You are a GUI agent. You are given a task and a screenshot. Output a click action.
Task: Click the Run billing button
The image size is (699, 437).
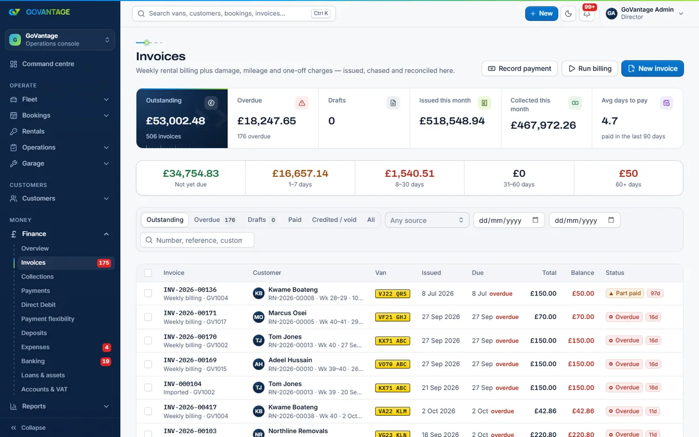point(590,68)
